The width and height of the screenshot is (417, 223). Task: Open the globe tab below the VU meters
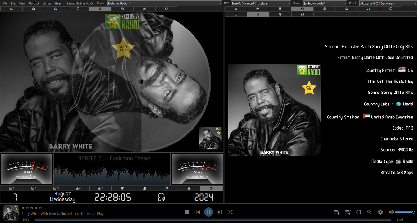point(189,188)
